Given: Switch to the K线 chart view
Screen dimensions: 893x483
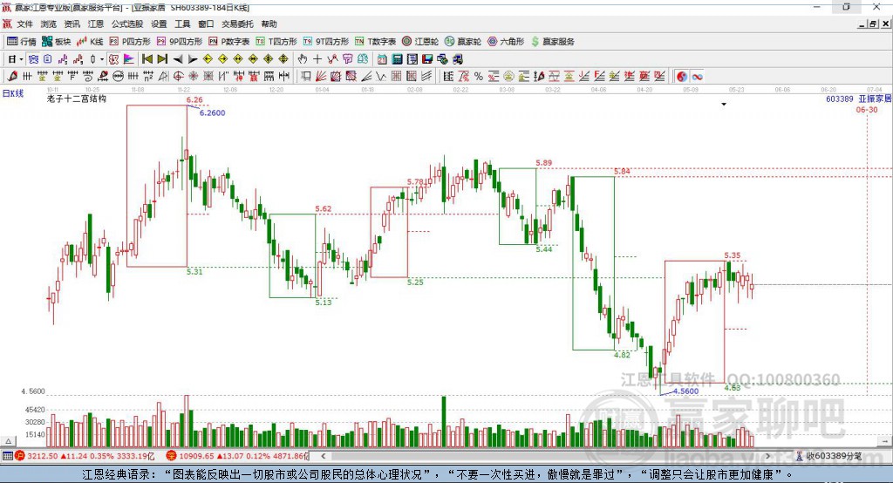Looking at the screenshot, I should point(90,42).
